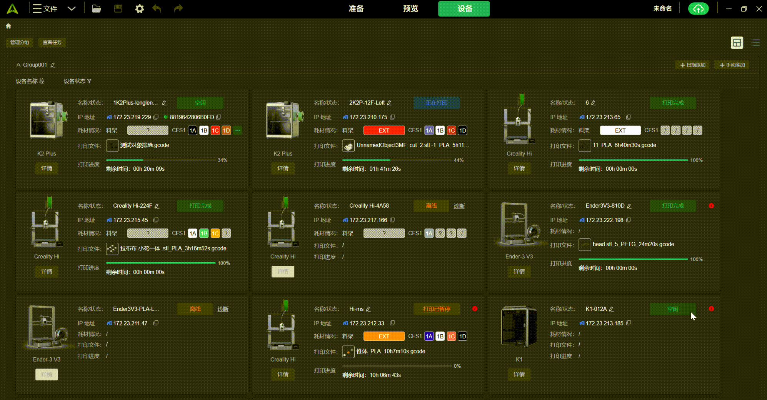This screenshot has height=400, width=767.
Task: Click the 1A filament slot of 1K2Plus-lenglen
Action: [x=193, y=130]
